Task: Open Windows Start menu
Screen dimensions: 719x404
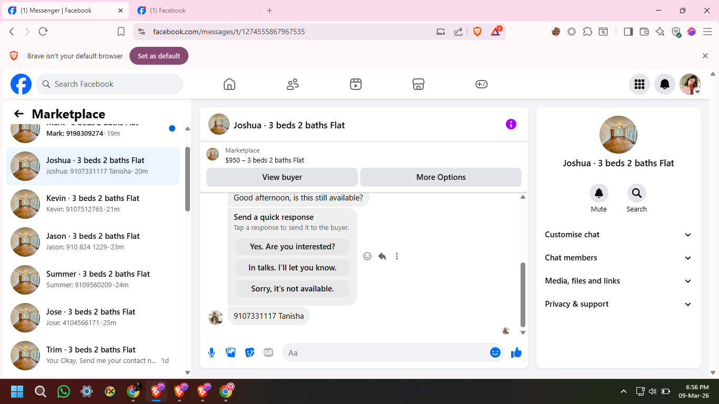Action: [x=17, y=391]
